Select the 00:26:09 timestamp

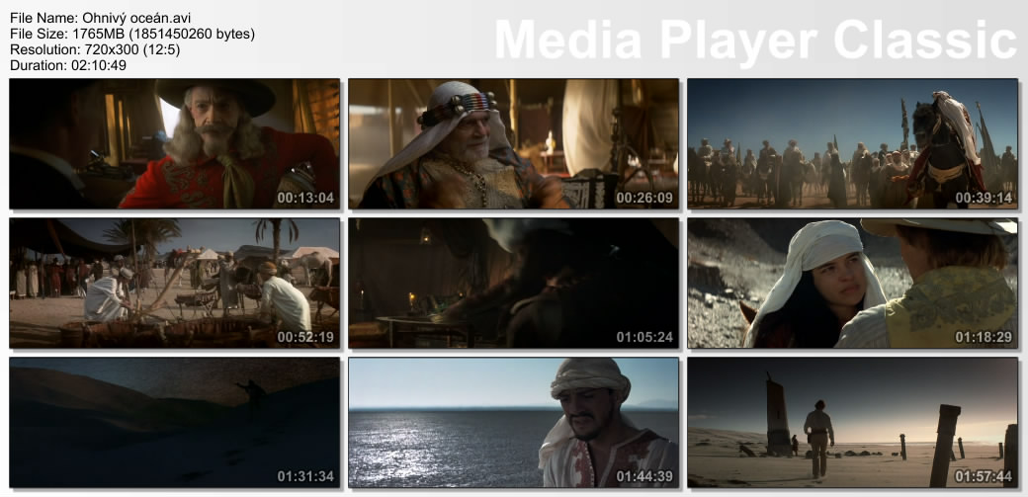[x=644, y=198]
